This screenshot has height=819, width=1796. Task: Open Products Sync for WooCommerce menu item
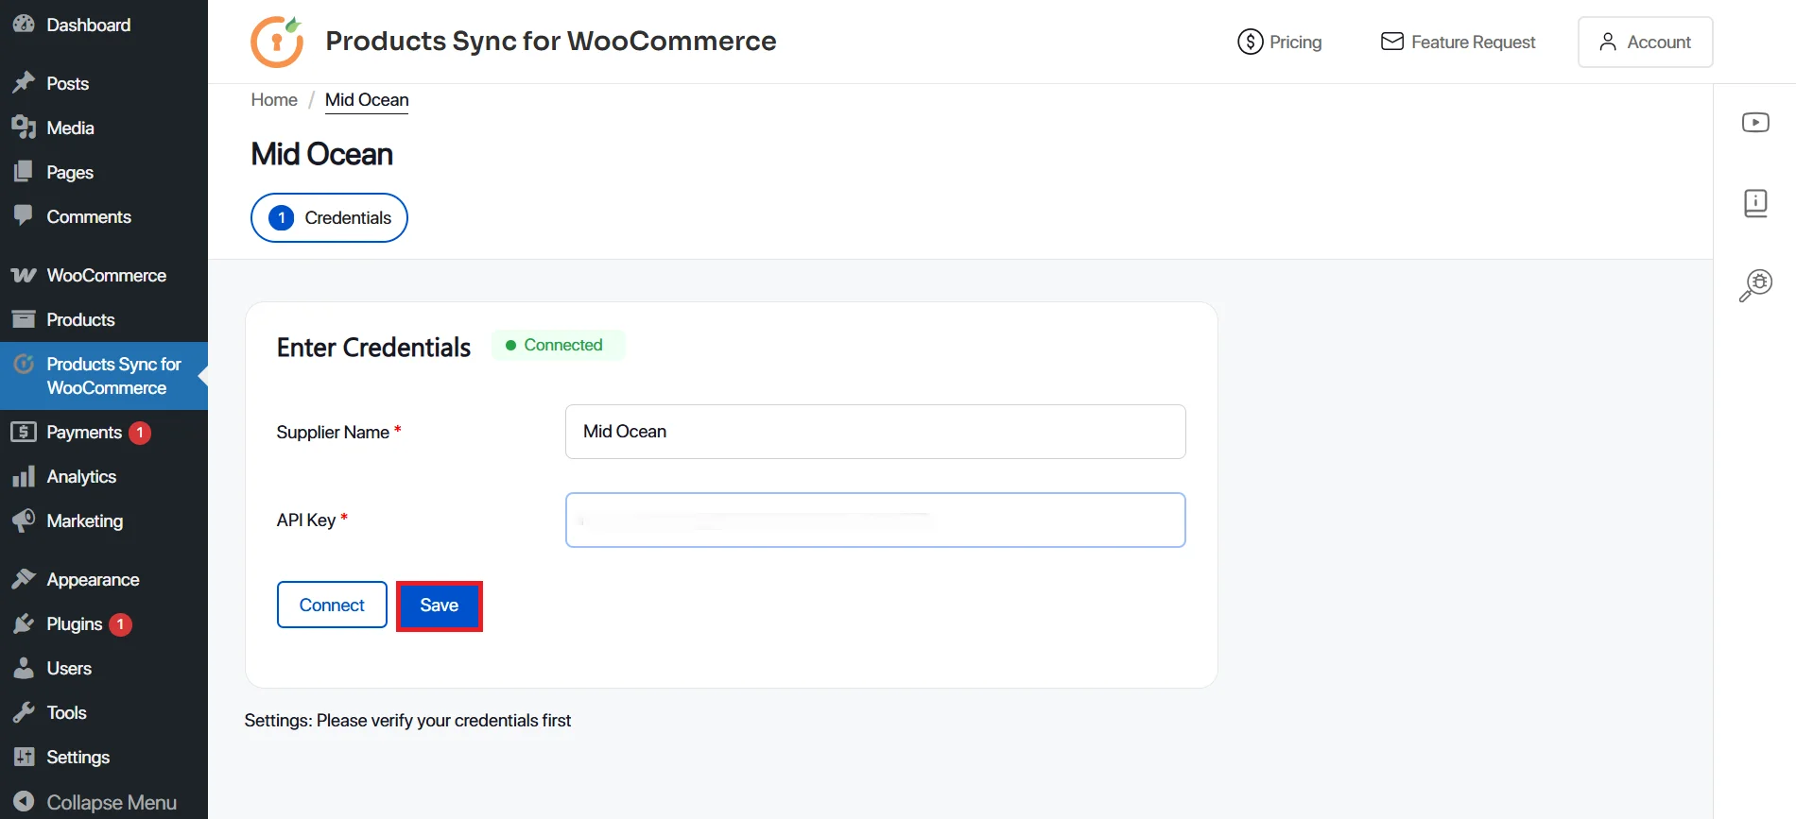click(104, 376)
